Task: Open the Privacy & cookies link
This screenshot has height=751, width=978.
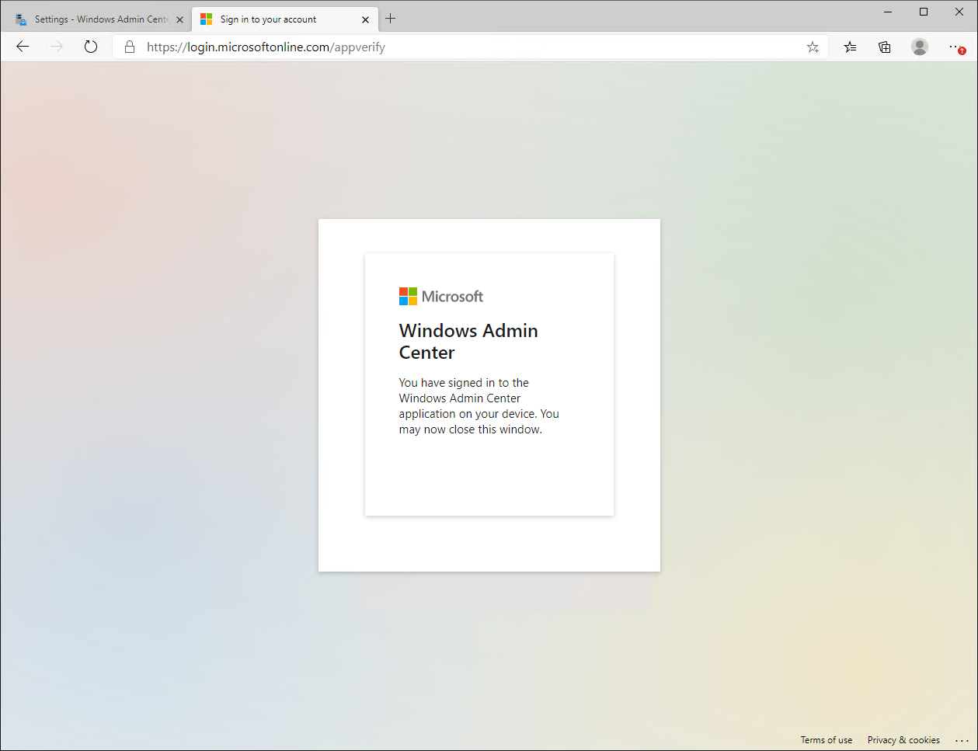Action: (x=903, y=740)
